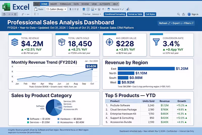Open the FILE menu
Viewport: 202px width, 135px height.
[37, 4]
